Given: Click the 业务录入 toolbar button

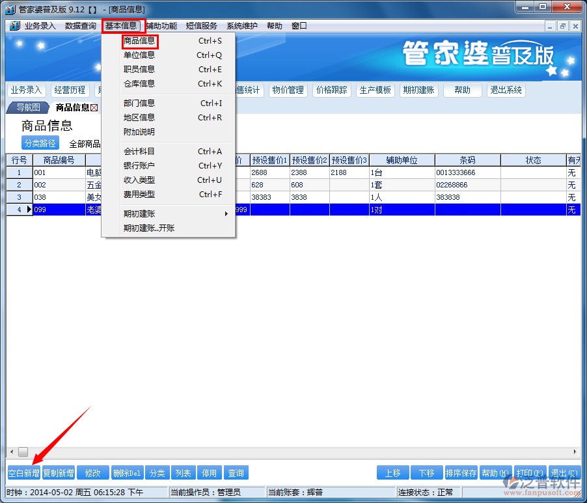Looking at the screenshot, I should [26, 90].
